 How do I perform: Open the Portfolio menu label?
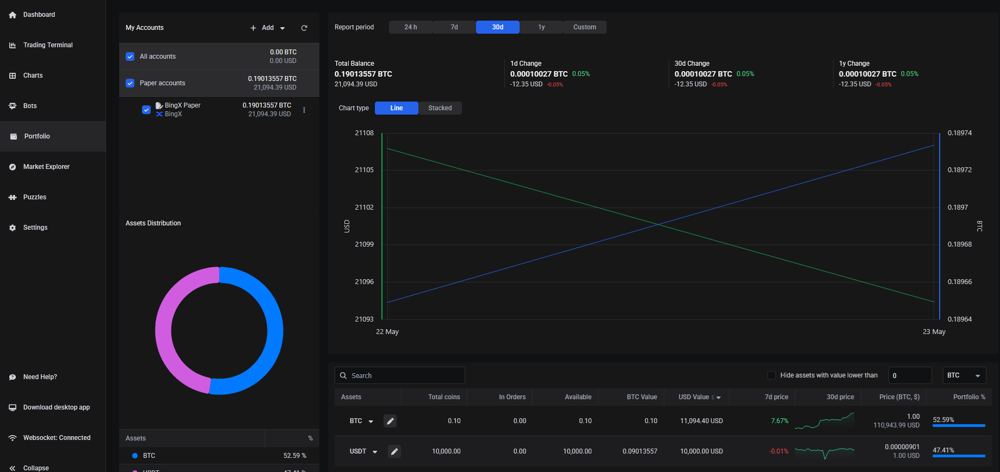[37, 136]
